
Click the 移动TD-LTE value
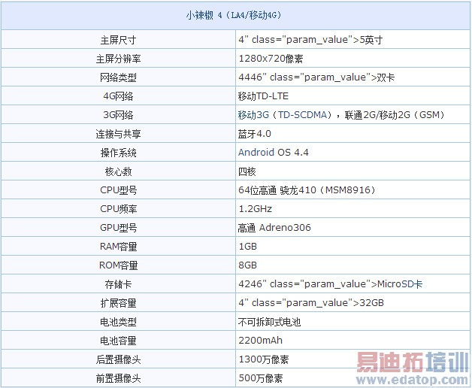point(263,96)
